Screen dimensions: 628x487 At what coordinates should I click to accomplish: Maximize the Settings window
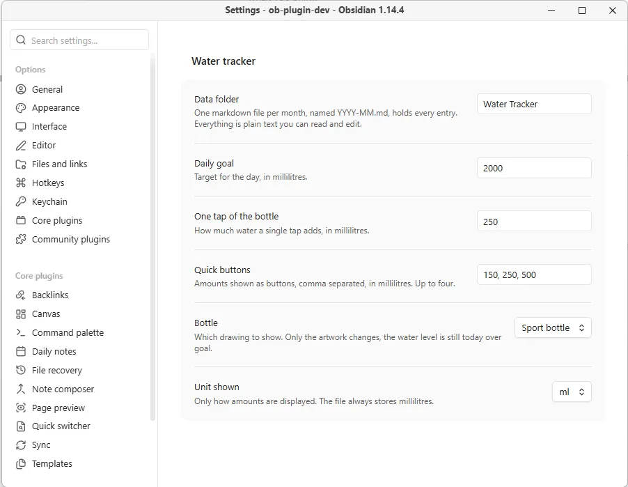click(x=582, y=10)
